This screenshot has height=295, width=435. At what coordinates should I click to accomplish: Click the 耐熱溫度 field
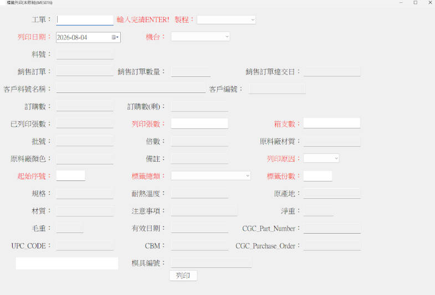click(x=199, y=193)
